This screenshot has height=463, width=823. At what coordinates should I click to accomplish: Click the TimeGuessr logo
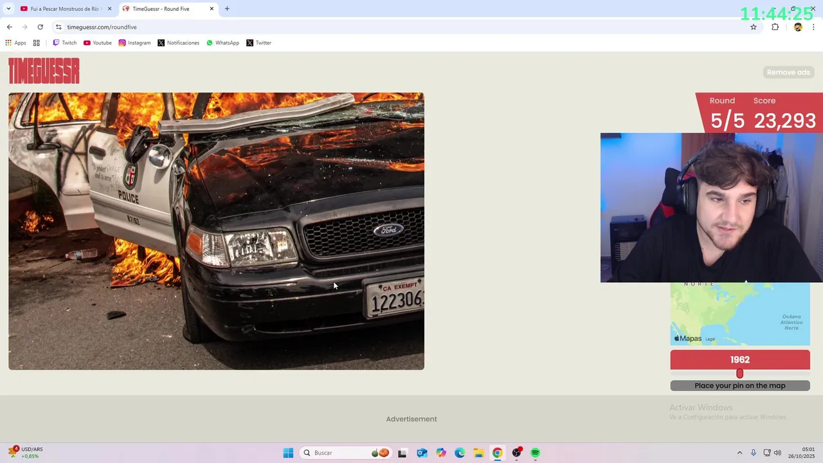tap(44, 71)
